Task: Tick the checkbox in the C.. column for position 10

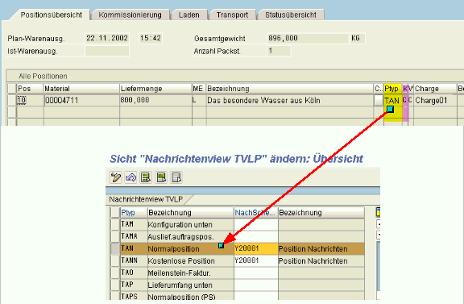Action: pos(379,100)
